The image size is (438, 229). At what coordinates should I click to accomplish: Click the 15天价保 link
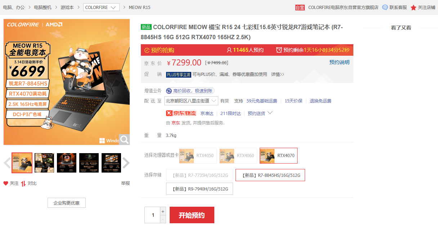point(294,101)
